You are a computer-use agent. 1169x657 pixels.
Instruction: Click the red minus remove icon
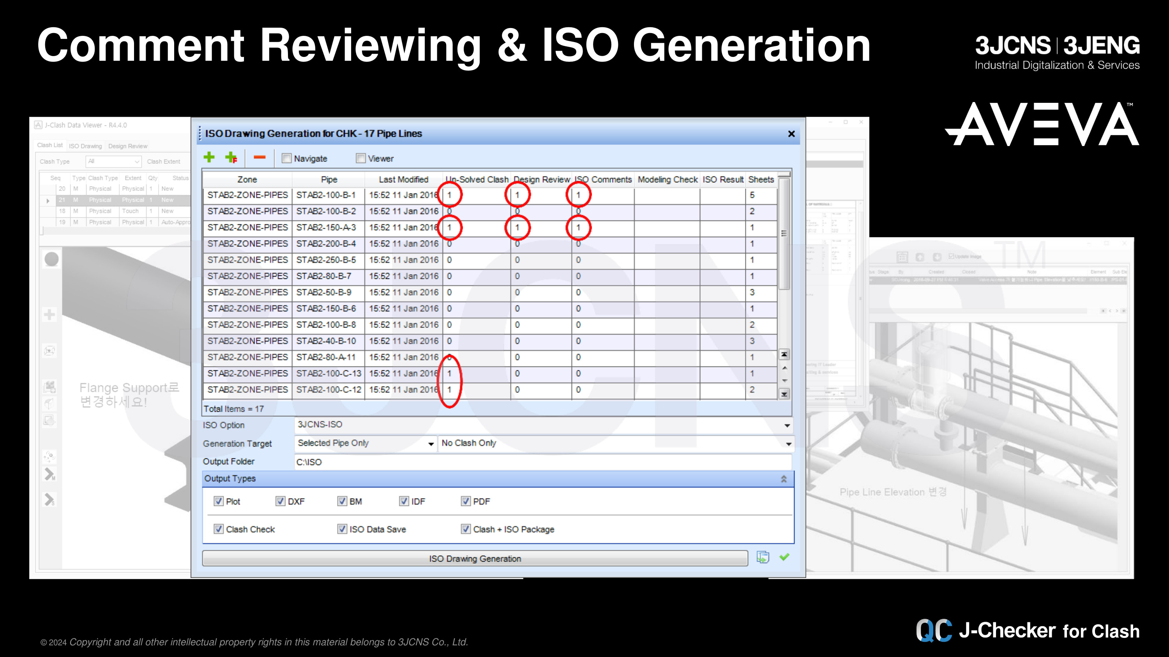point(260,158)
